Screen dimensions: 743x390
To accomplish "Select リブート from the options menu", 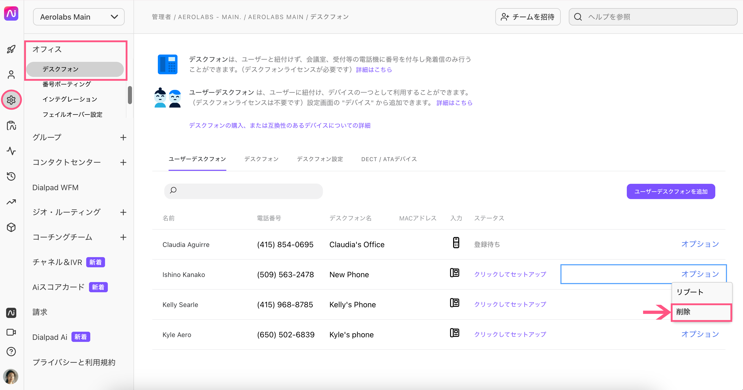I will click(702, 292).
